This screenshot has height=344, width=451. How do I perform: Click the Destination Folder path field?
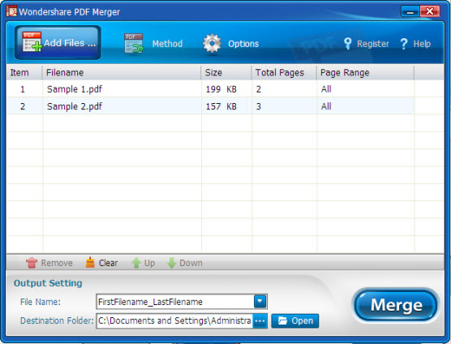point(174,320)
